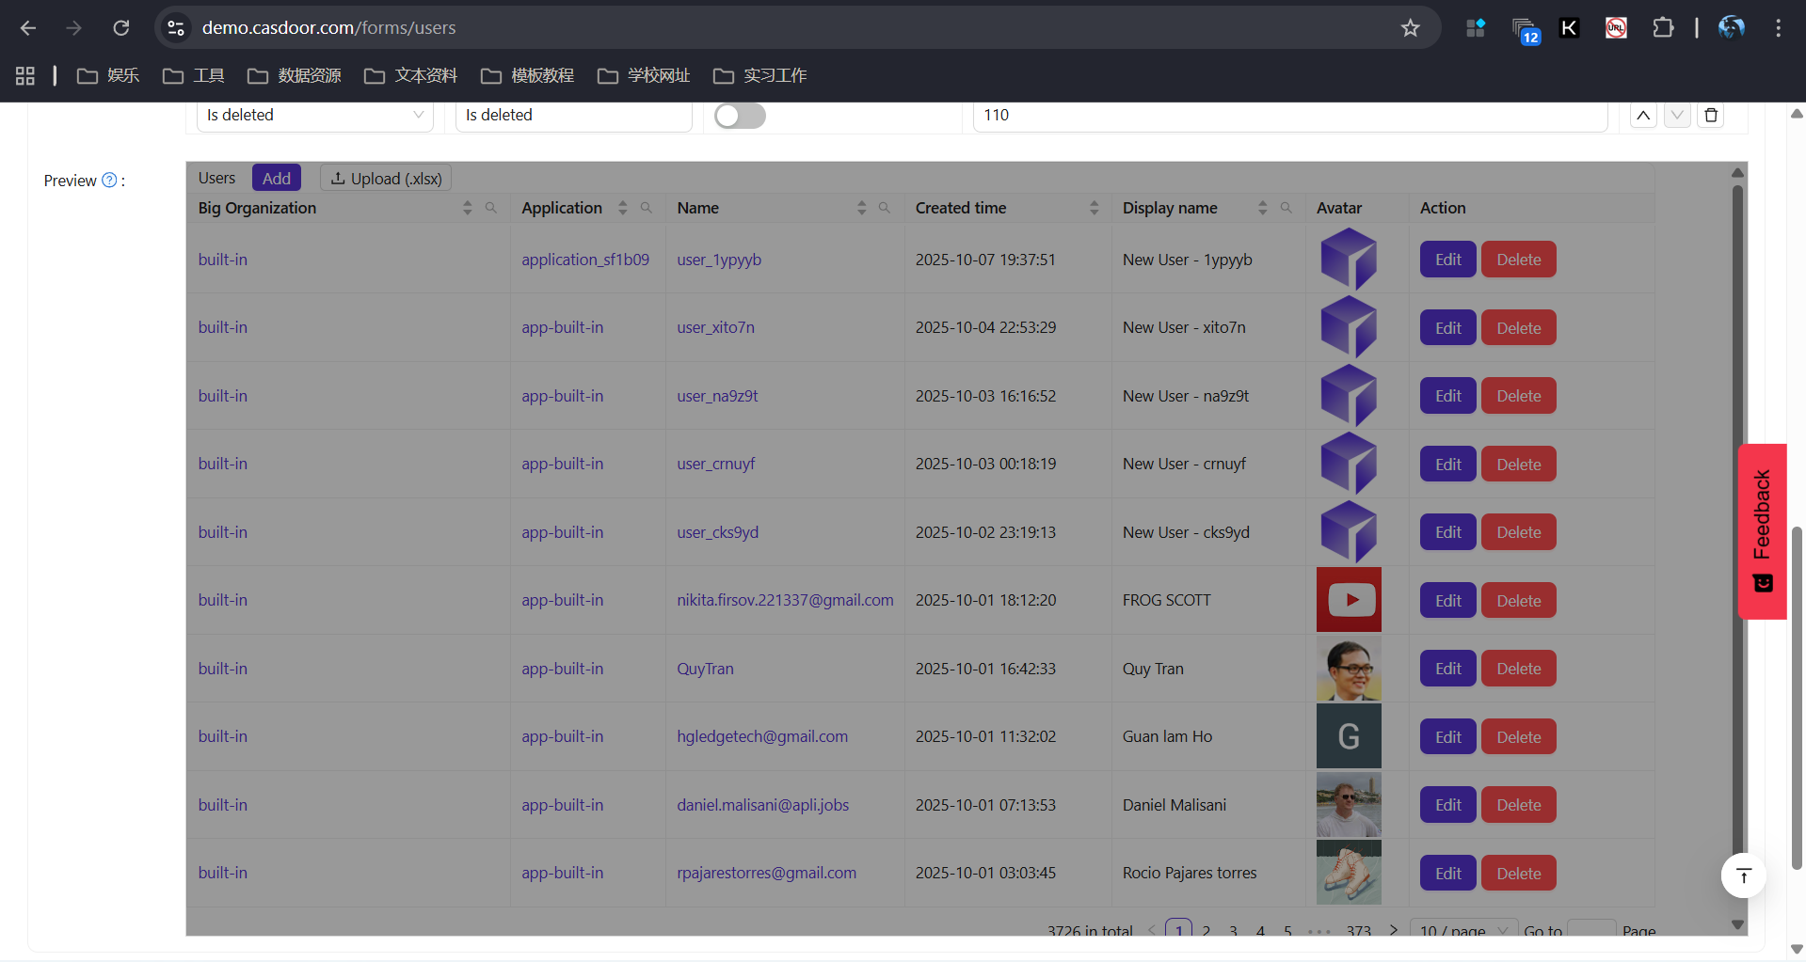The image size is (1806, 962).
Task: Open the Is deleted dropdown
Action: tap(315, 115)
